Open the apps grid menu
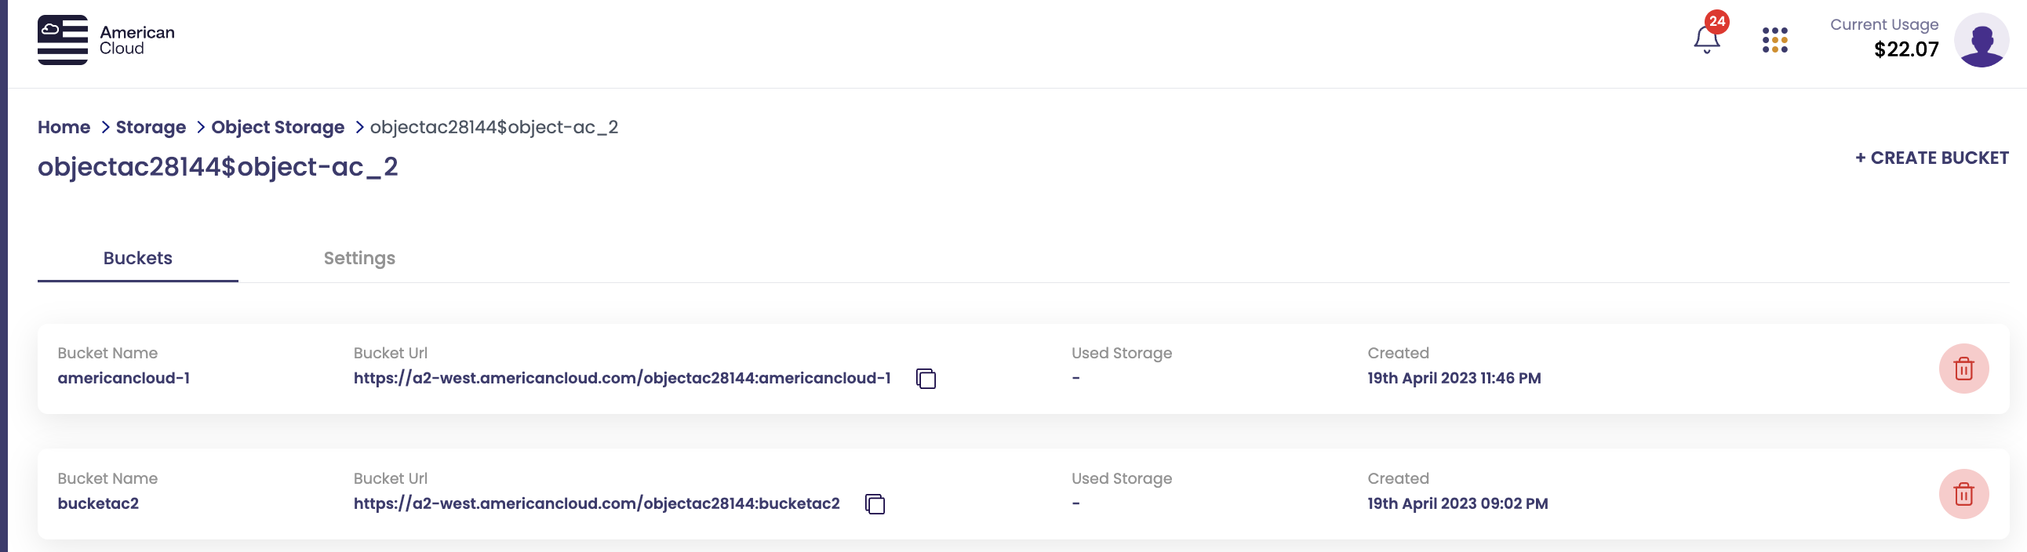 [1774, 40]
